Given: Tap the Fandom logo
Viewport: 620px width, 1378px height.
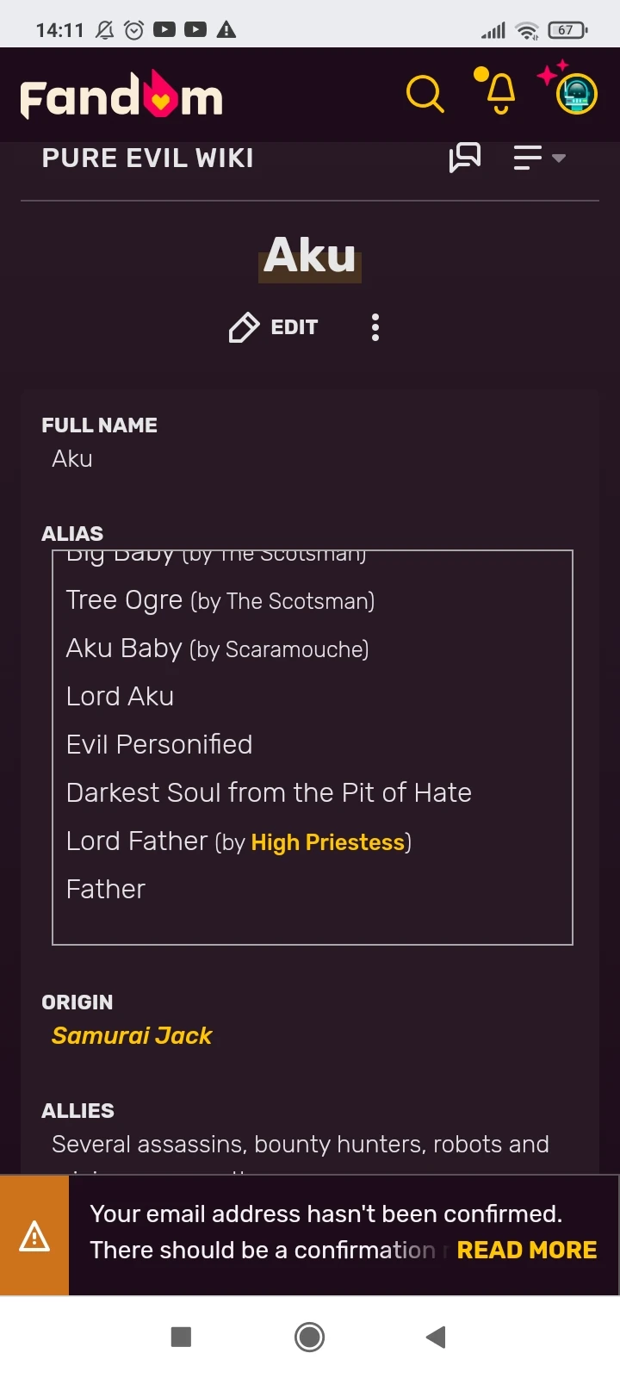Looking at the screenshot, I should click(x=121, y=96).
